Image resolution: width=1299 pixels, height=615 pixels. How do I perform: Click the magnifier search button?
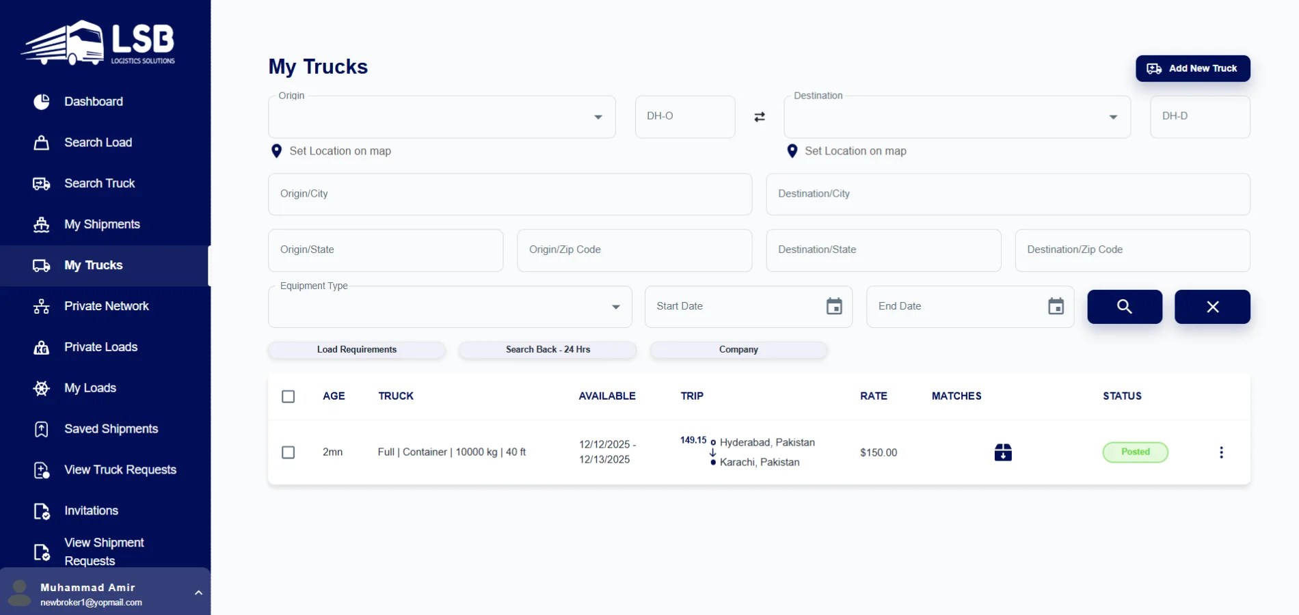1124,307
